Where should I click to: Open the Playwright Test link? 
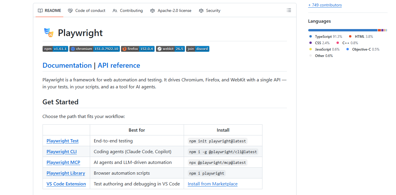[63, 141]
